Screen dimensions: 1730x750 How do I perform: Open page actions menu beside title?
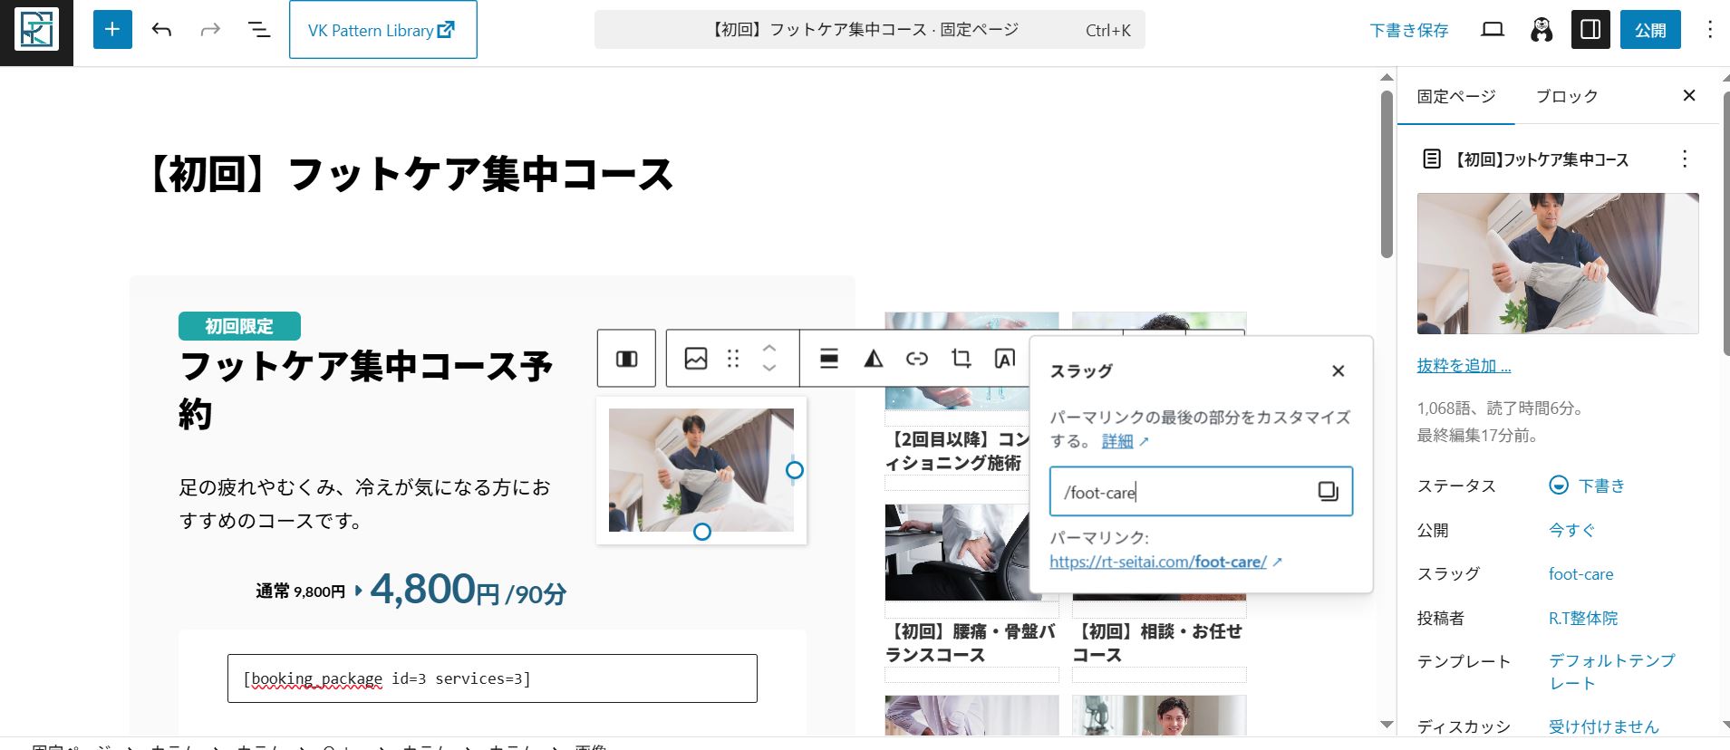coord(1684,159)
